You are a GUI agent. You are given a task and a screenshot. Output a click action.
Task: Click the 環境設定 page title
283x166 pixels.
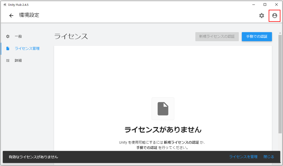pos(29,15)
